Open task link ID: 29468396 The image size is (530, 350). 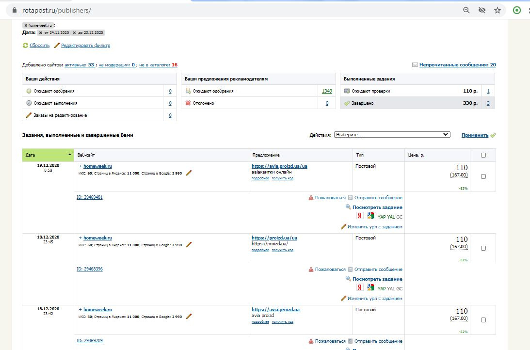click(x=90, y=269)
